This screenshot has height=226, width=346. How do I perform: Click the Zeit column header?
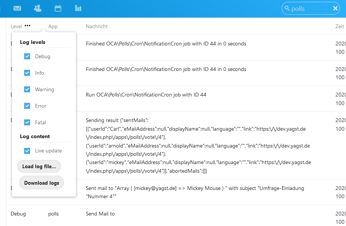[340, 26]
